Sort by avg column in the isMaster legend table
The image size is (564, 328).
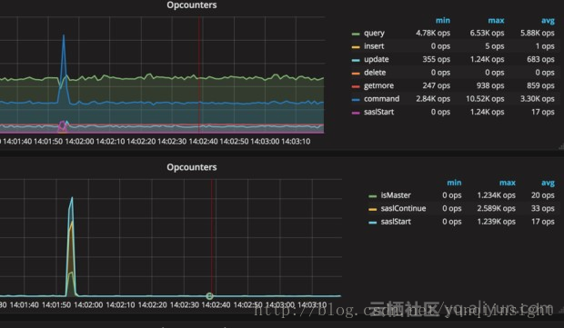[x=548, y=183]
